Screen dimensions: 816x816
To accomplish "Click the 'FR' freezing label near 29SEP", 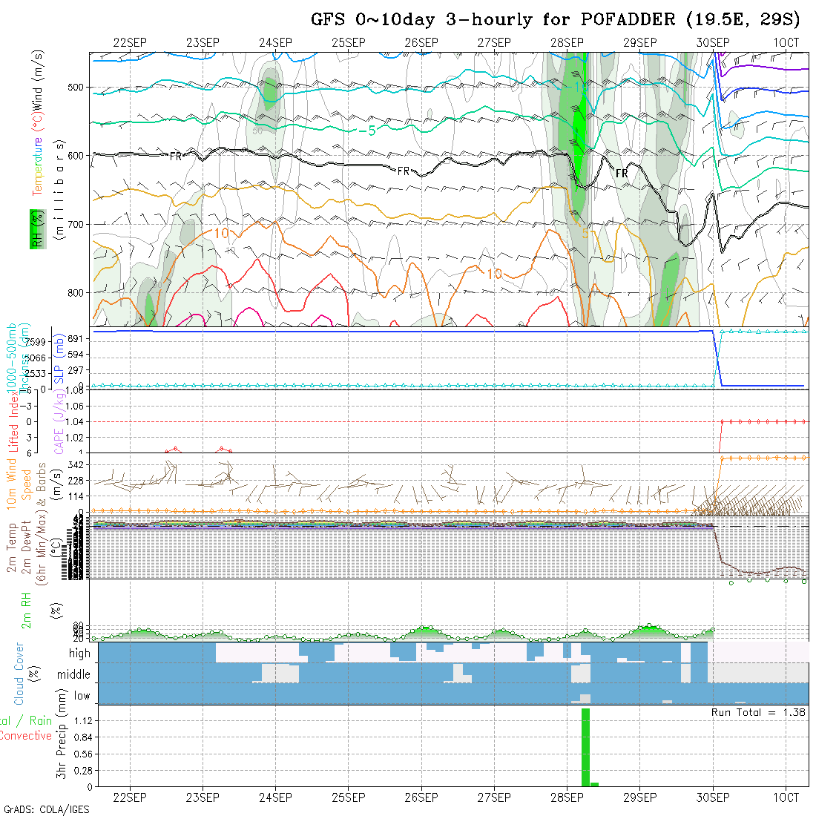I will pos(622,174).
